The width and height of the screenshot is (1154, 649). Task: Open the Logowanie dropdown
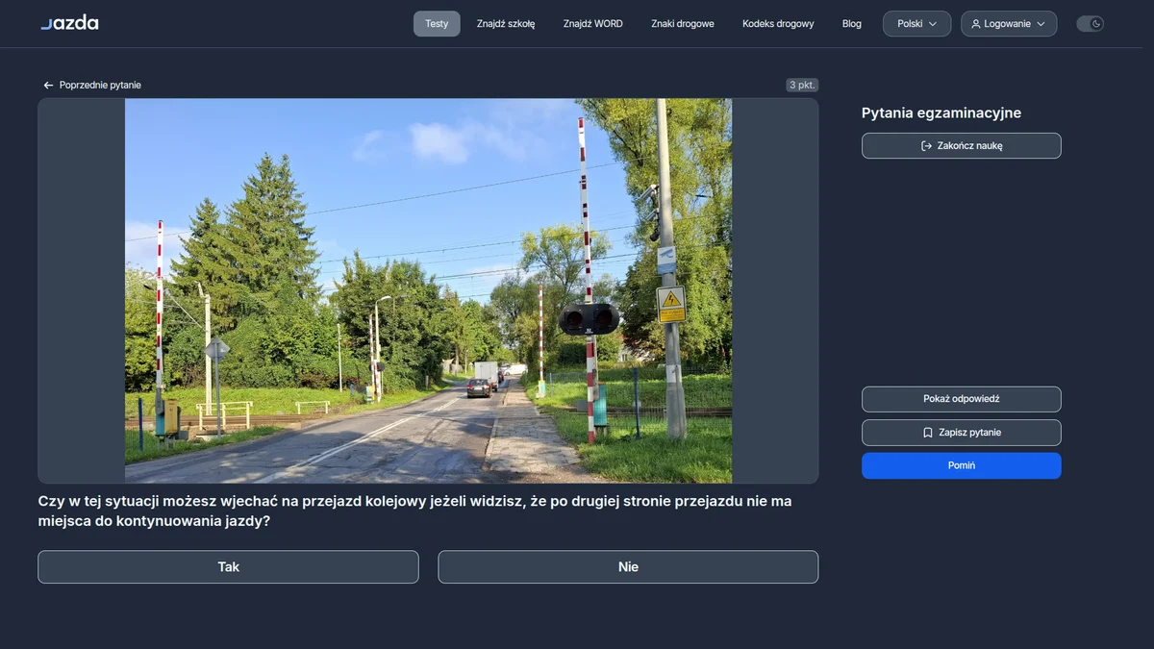(1009, 24)
